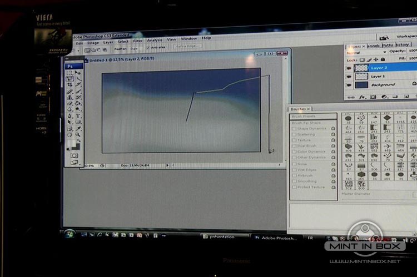The image size is (417, 277).
Task: Click the fx layer style icon
Action: [x=363, y=97]
